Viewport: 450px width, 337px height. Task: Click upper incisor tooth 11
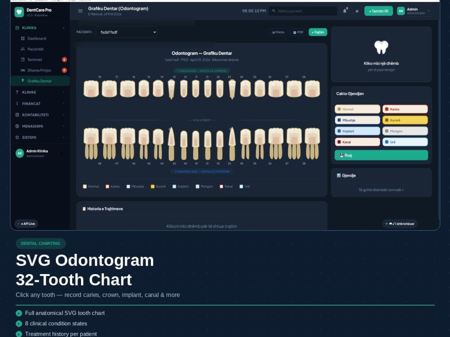tap(196, 89)
